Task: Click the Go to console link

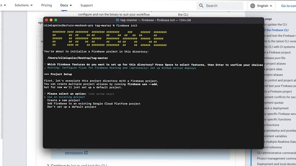Action: pyautogui.click(x=289, y=6)
